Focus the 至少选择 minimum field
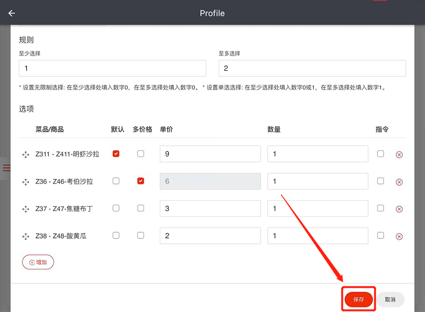 pos(113,68)
